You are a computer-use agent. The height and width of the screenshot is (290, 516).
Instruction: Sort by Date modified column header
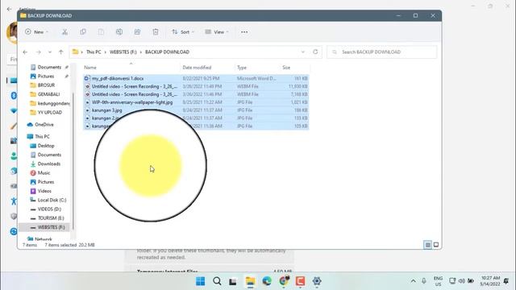pyautogui.click(x=197, y=68)
